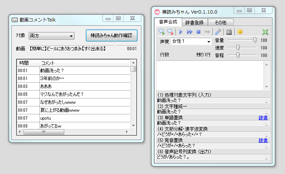The image size is (285, 174).
Task: Click the 動画 title field with ビール text
Action: coord(71,49)
